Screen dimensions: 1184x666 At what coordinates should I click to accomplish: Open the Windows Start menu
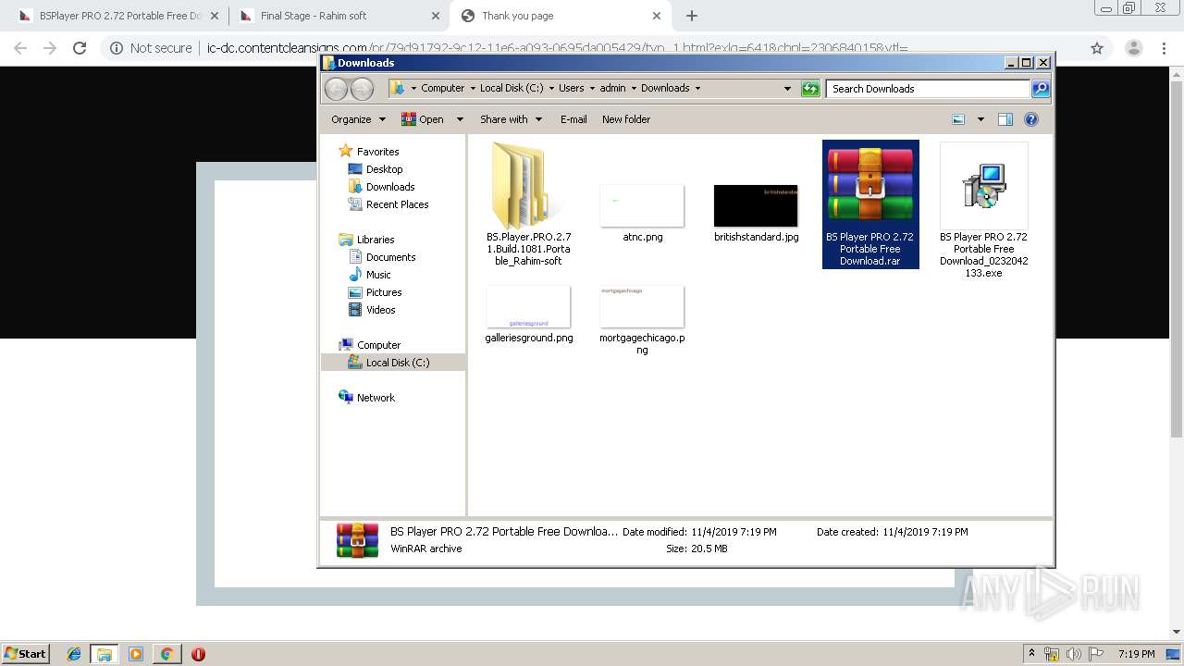[25, 653]
